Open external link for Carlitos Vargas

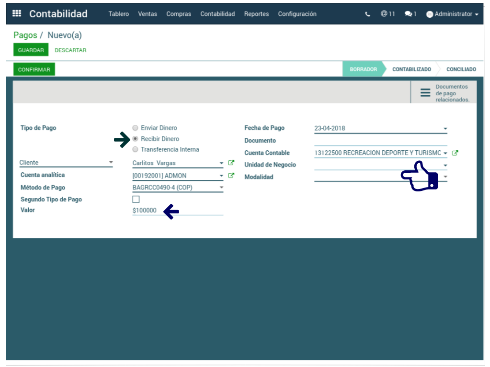pos(231,163)
